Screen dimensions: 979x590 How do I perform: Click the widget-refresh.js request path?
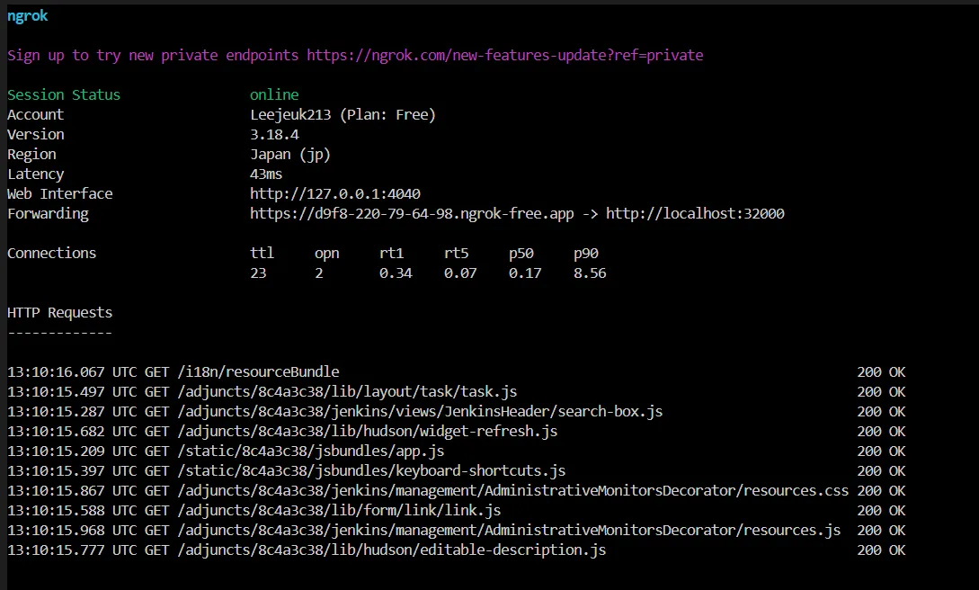tap(367, 432)
